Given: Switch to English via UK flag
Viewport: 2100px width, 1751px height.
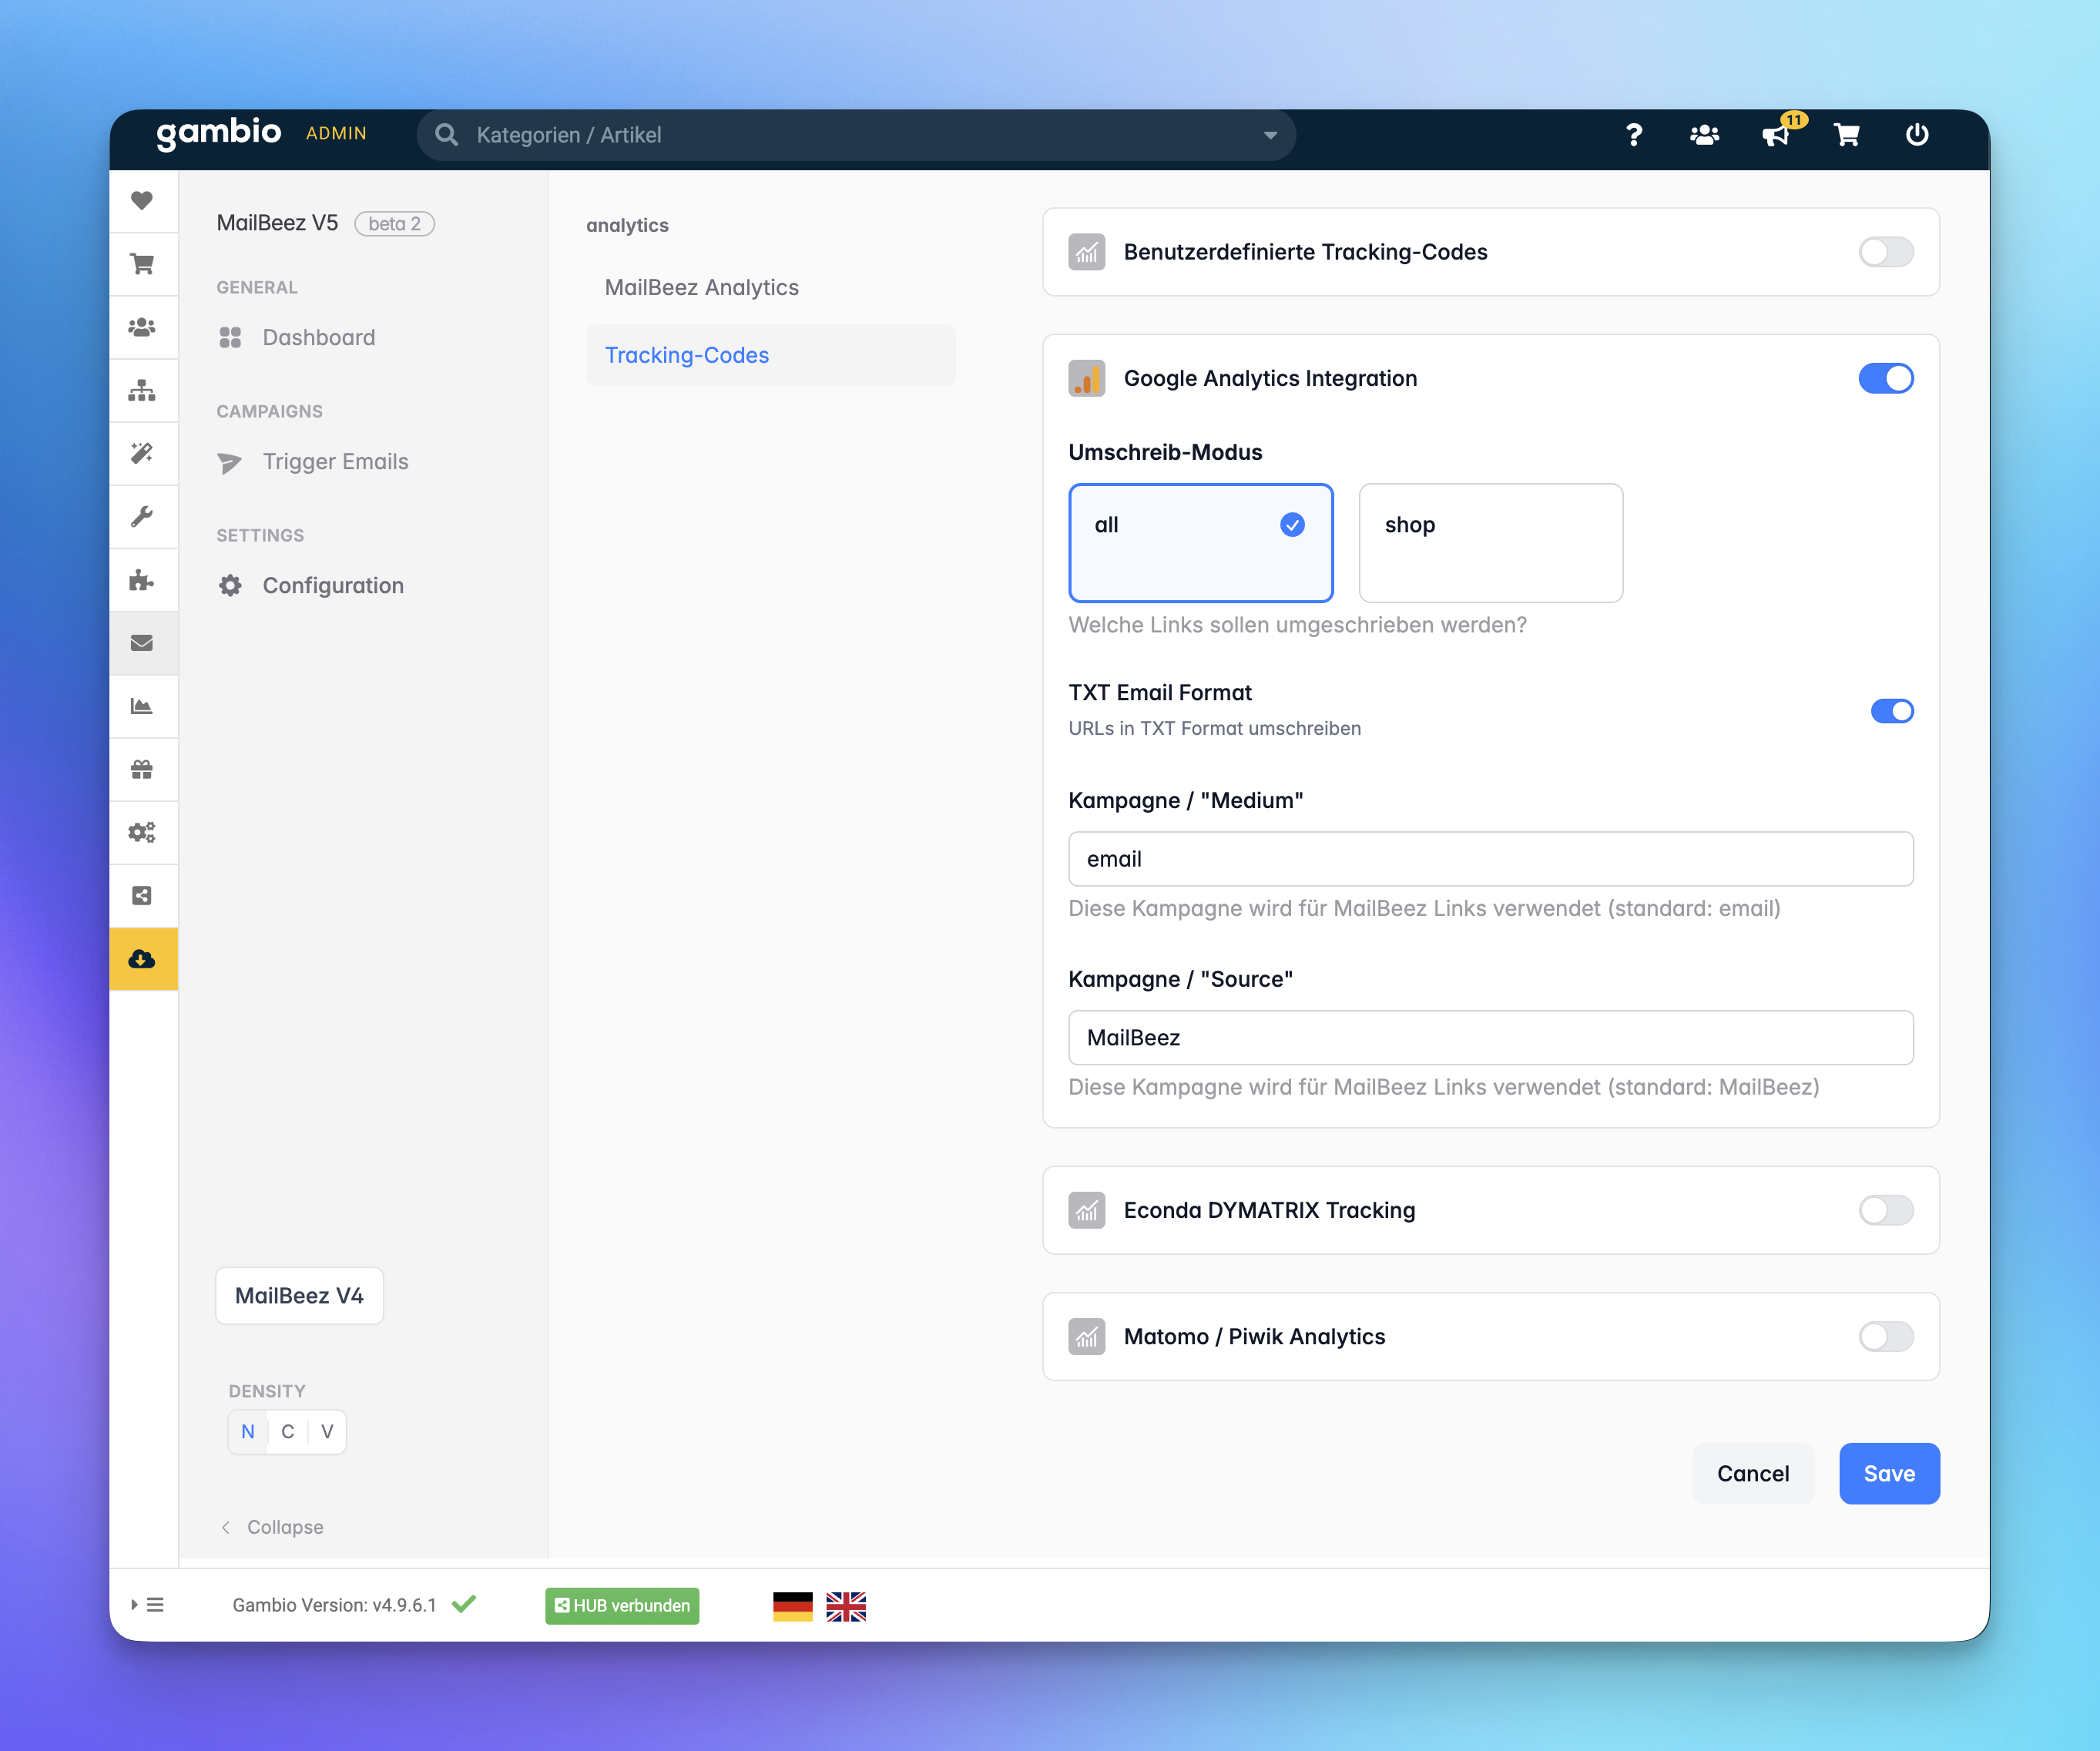Looking at the screenshot, I should tap(845, 1606).
